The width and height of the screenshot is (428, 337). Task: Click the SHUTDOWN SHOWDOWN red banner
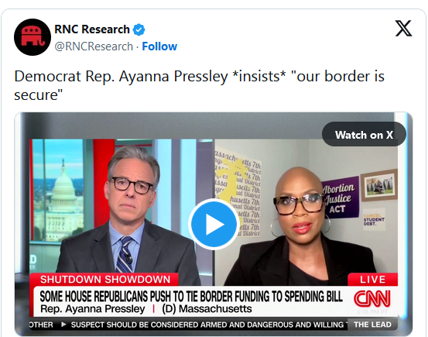pos(105,280)
